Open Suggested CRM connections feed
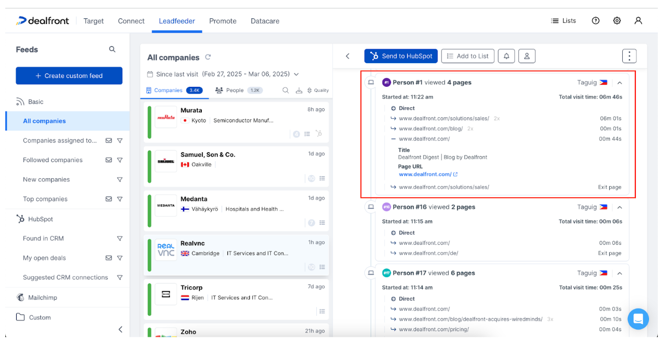 65,278
